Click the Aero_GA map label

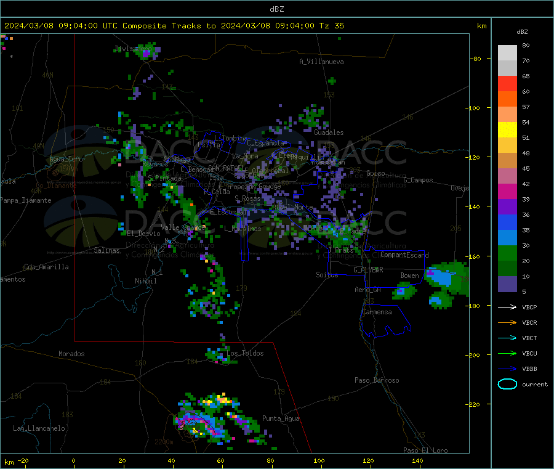pos(368,290)
